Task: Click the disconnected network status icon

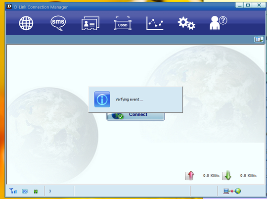Action: (x=232, y=191)
